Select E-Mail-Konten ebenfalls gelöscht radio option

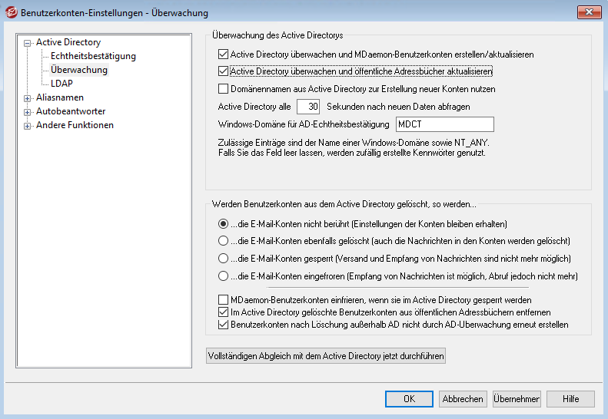223,241
